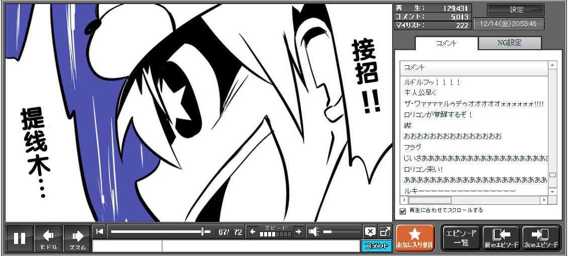Viewport: 568px width, 256px height.
Task: Hide on-screen comments with X bubble icon
Action: pos(370,231)
